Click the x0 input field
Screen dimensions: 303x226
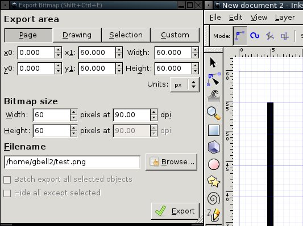(x=36, y=53)
